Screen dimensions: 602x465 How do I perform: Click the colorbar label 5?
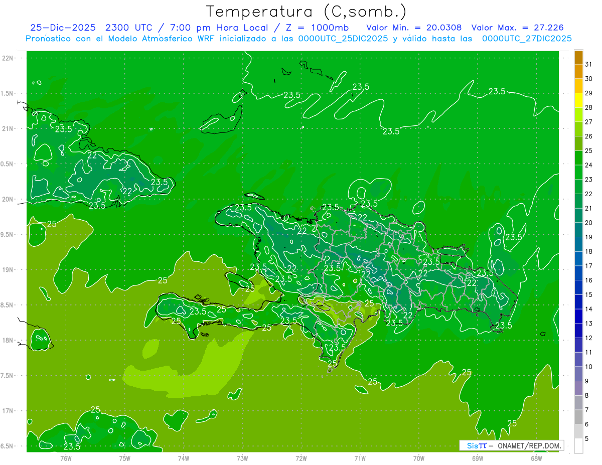[x=587, y=438]
